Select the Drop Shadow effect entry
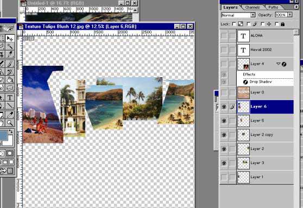This screenshot has height=208, width=303. [x=261, y=82]
